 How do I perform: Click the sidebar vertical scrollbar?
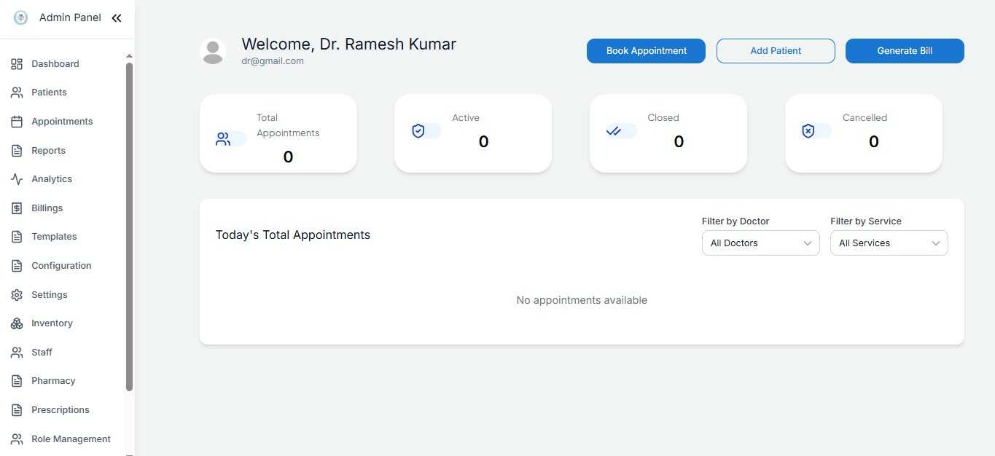coord(130,226)
